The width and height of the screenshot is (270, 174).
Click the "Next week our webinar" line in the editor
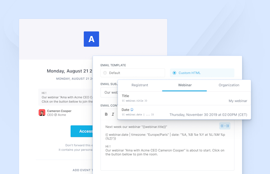click(136, 127)
